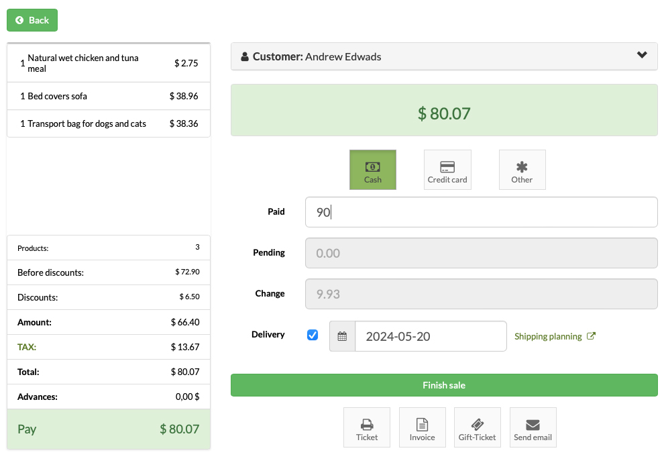The image size is (664, 471).
Task: Send email receipt to customer
Action: (x=533, y=427)
